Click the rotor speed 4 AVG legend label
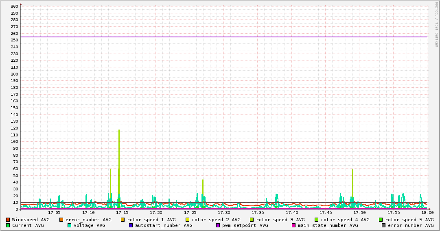Screen dimensions: 440x231 (345, 220)
